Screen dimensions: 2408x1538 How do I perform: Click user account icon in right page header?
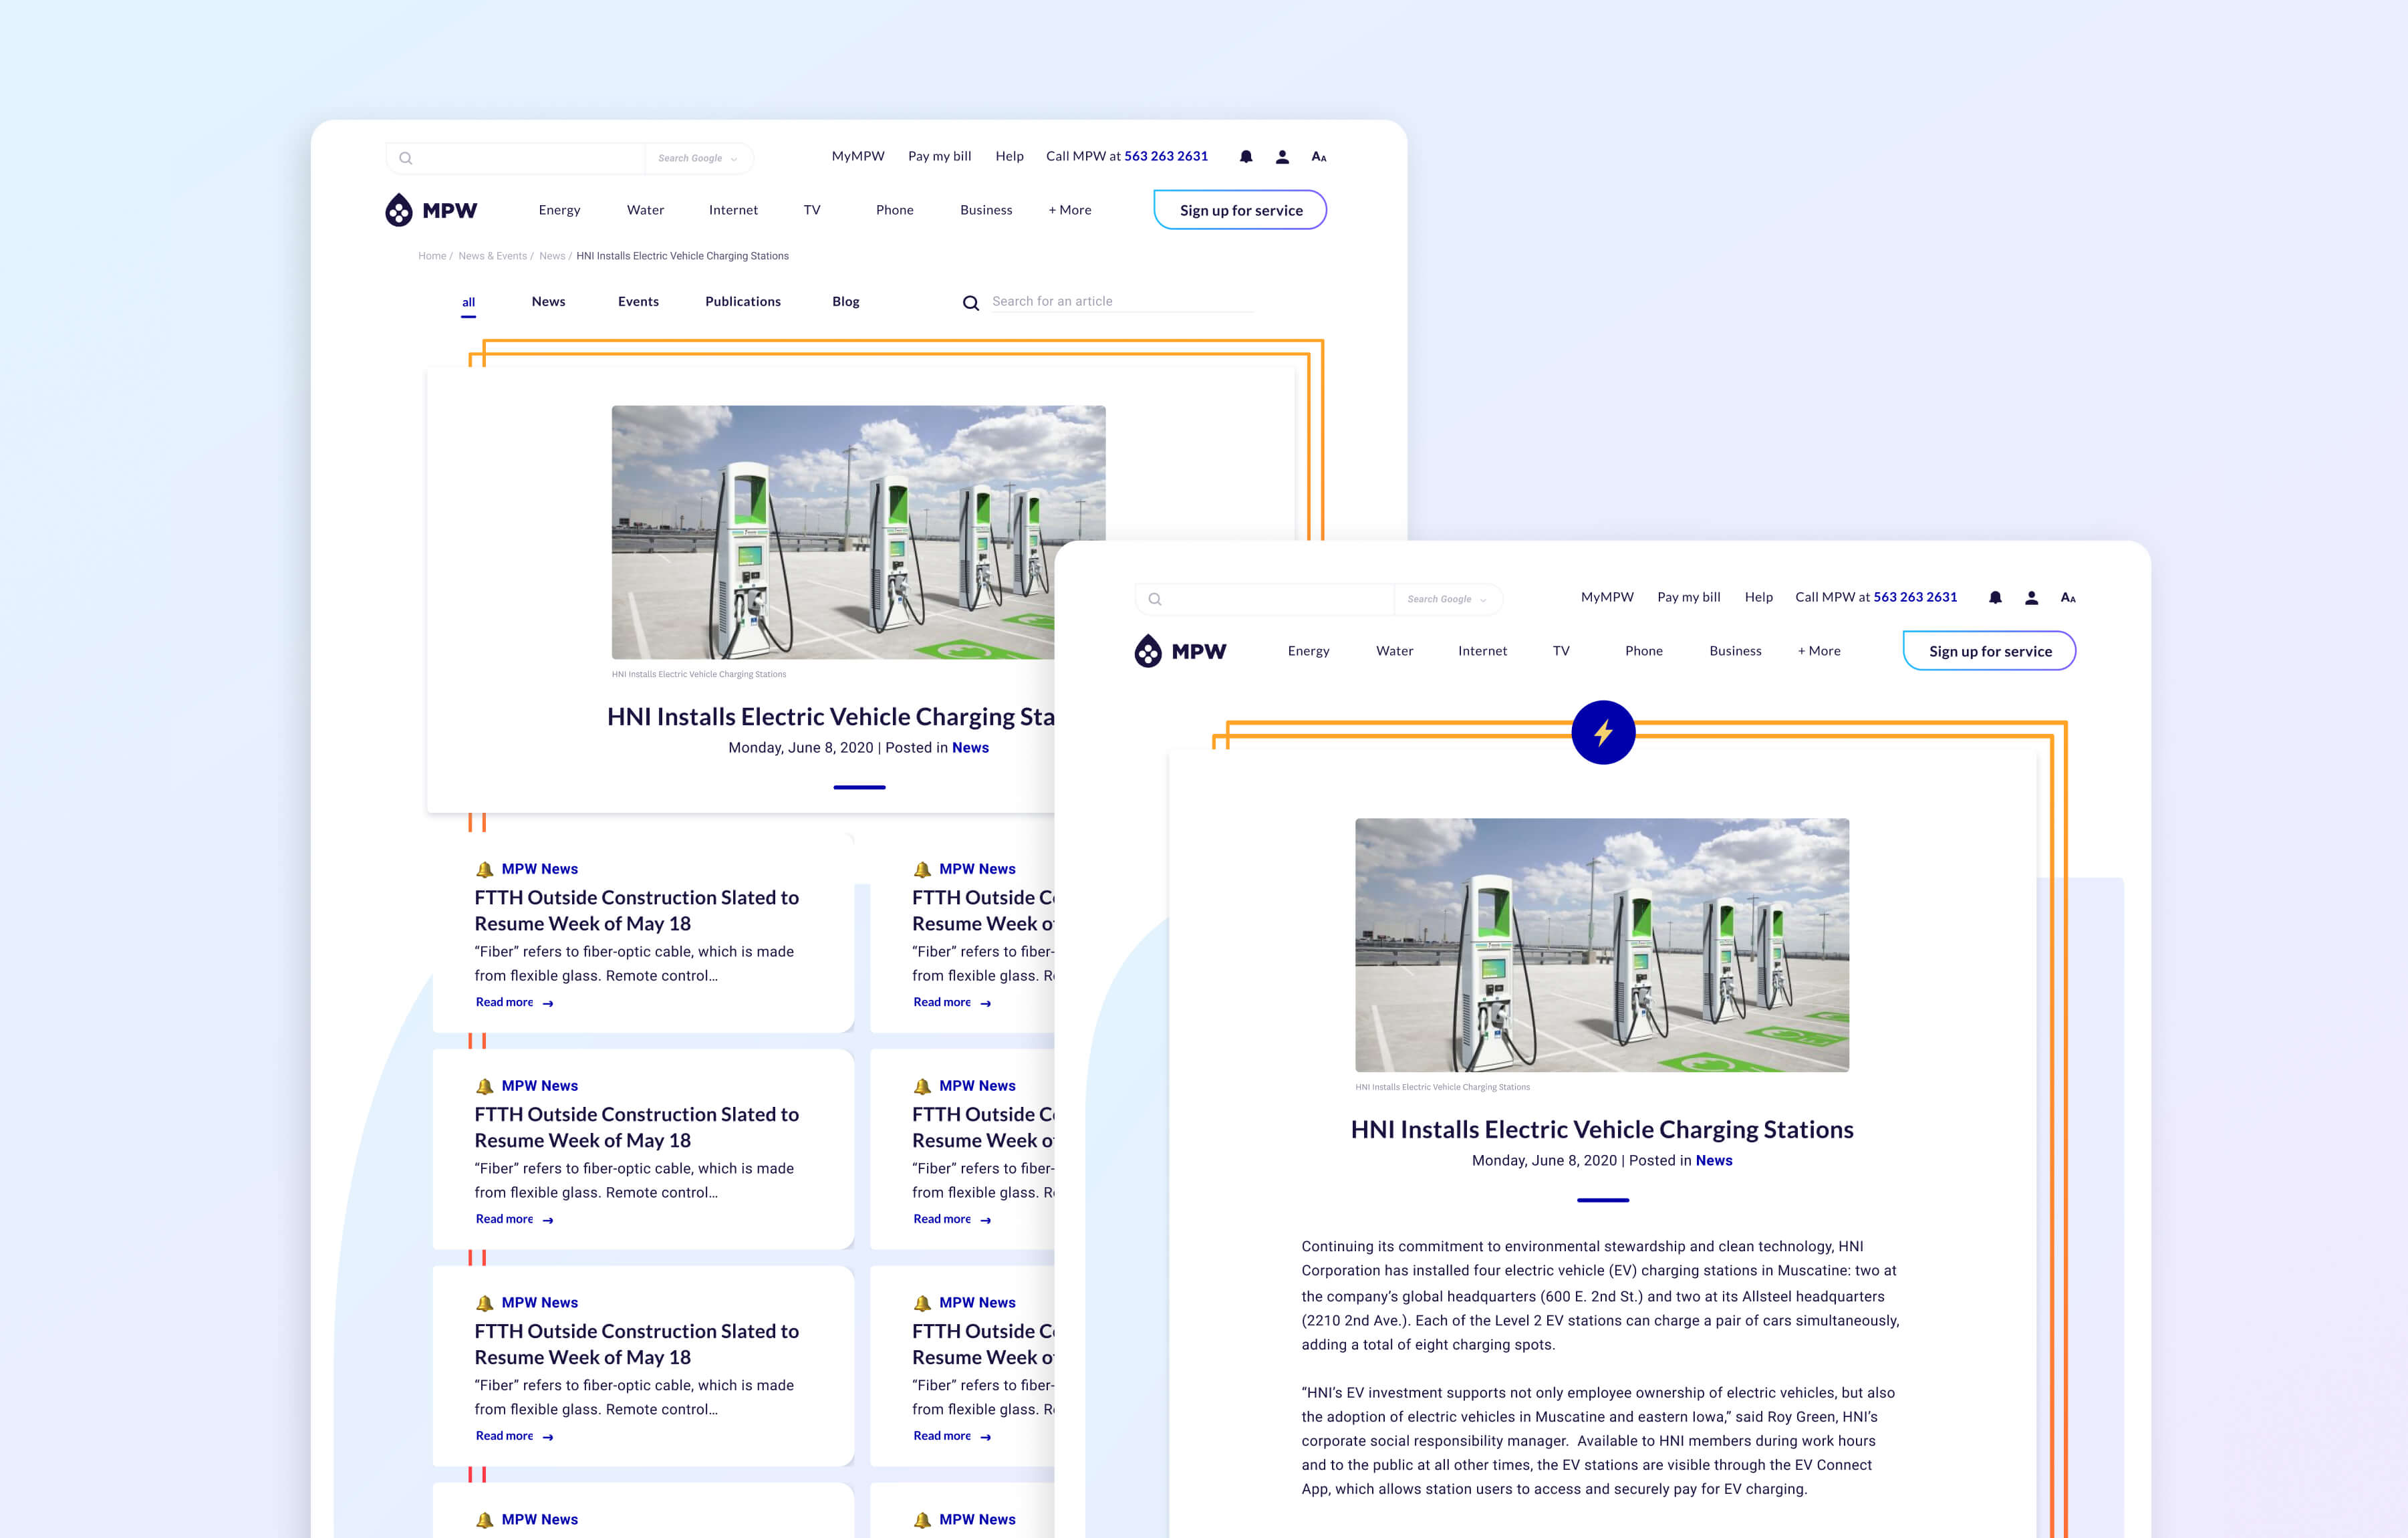tap(2031, 598)
